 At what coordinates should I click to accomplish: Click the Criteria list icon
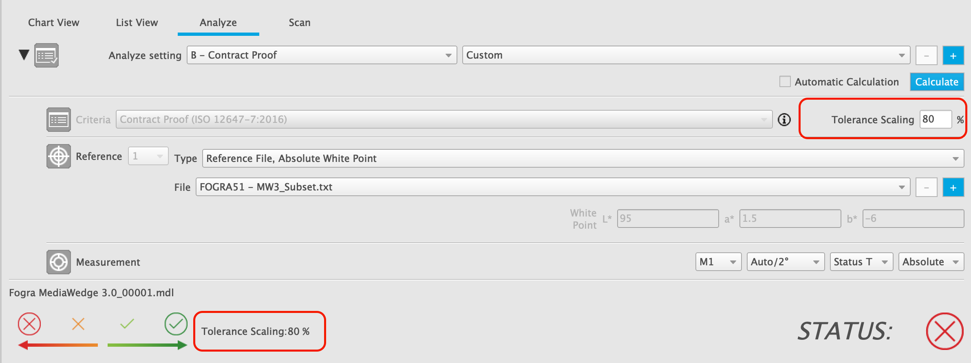59,120
